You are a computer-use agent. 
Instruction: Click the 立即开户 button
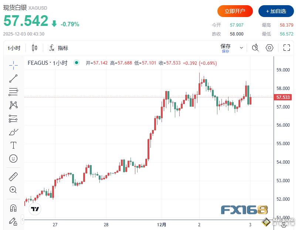pos(235,11)
